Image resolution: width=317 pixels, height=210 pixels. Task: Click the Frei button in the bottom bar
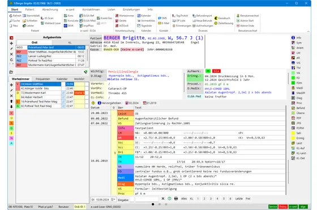248,199
